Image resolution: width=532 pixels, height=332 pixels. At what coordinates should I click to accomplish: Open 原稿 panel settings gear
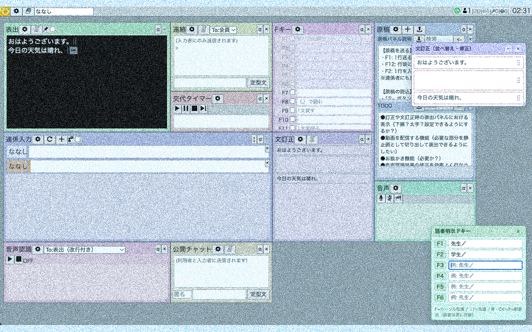pos(396,29)
